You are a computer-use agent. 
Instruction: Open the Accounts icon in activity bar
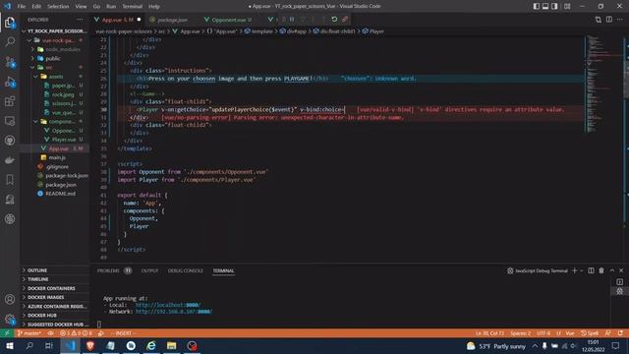click(x=10, y=299)
